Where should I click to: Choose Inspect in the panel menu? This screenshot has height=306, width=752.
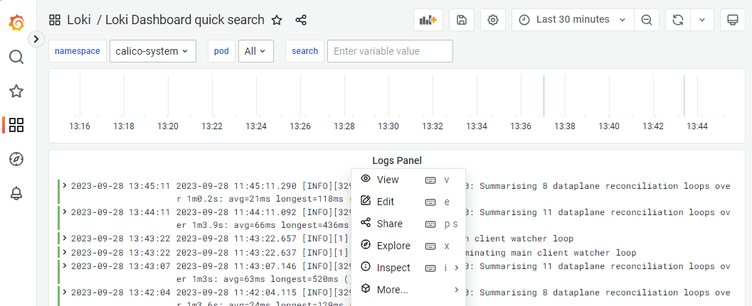click(393, 268)
